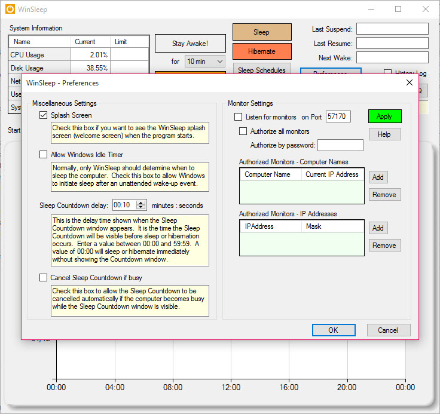440x414 pixels.
Task: Increase Sleep Countdown delay with up arrow
Action: point(141,203)
